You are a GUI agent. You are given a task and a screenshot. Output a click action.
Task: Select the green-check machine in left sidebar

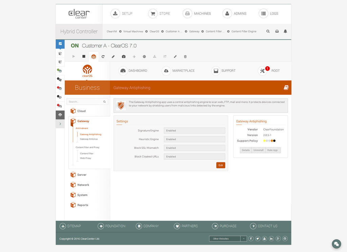click(60, 71)
